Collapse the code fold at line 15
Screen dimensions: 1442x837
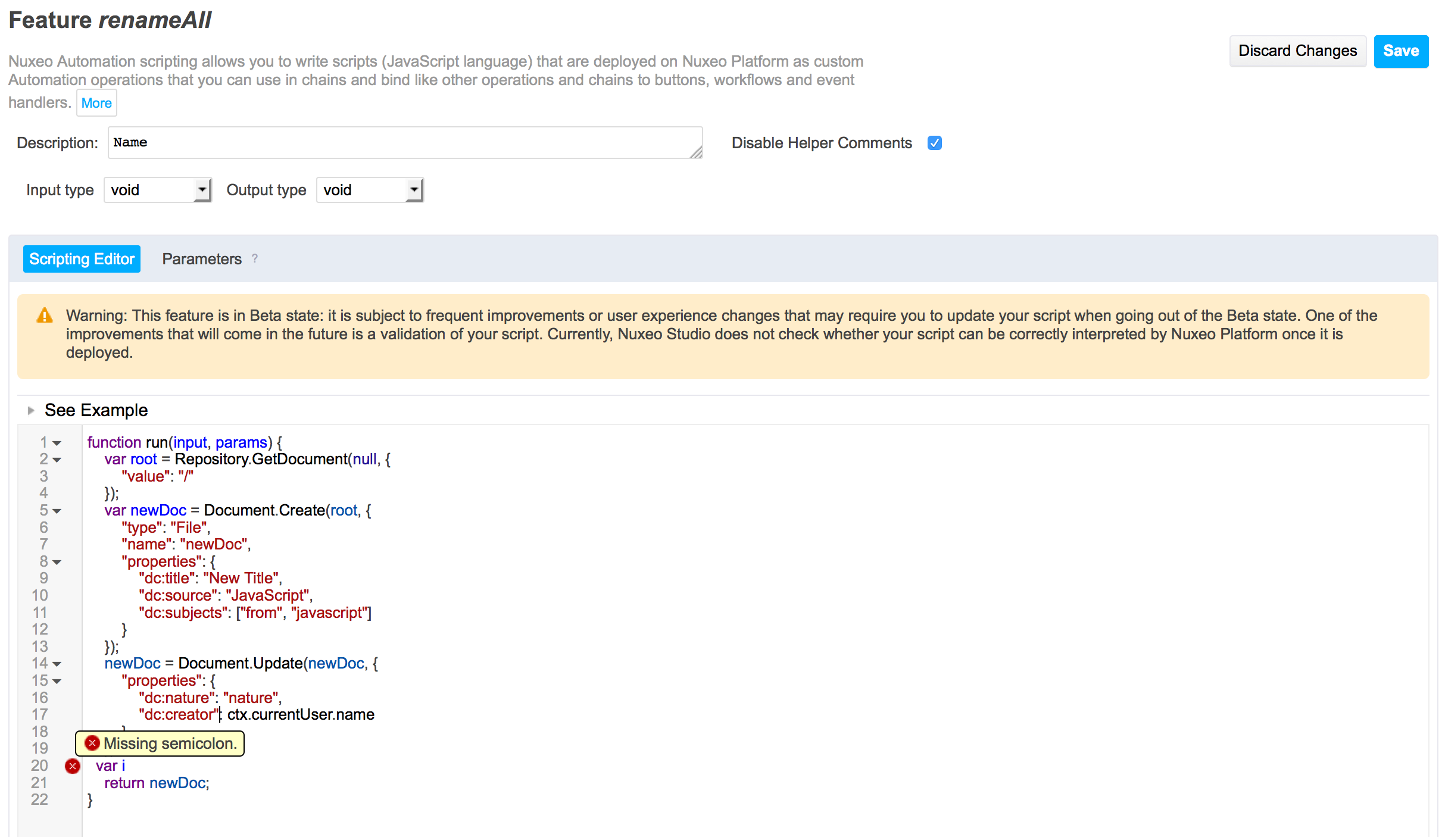pos(57,681)
